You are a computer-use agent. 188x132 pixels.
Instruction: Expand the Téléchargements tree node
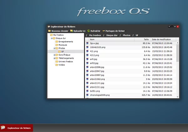[x=54, y=58]
